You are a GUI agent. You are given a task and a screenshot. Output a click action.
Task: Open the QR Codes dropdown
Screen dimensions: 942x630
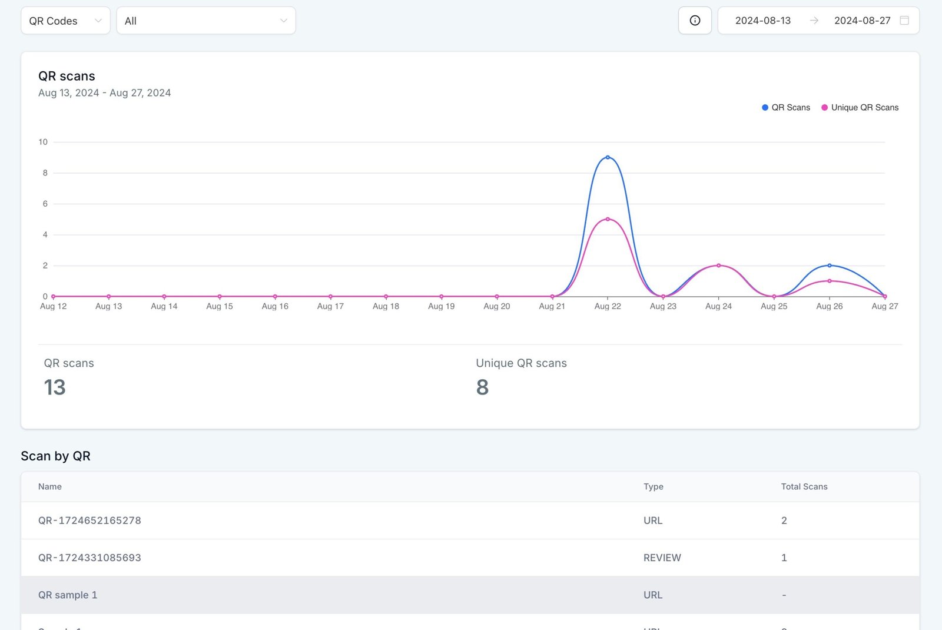tap(65, 21)
